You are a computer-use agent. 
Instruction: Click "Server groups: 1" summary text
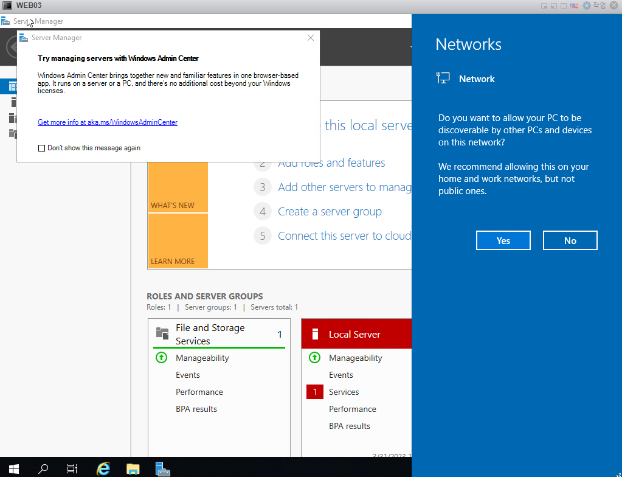point(210,307)
